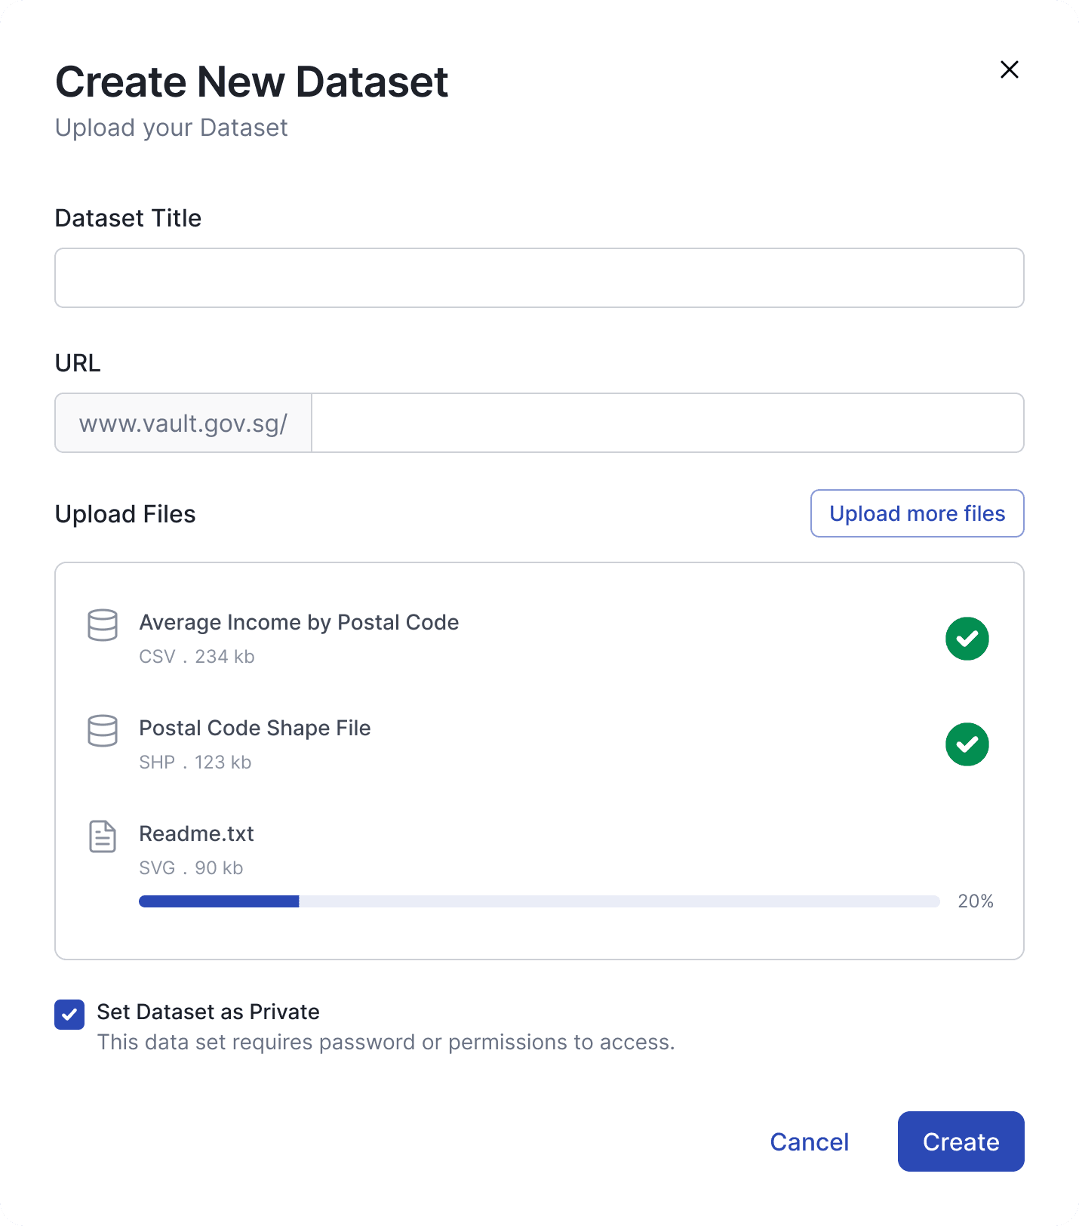The width and height of the screenshot is (1079, 1226).
Task: Click the private dataset permissions description text
Action: click(x=386, y=1042)
